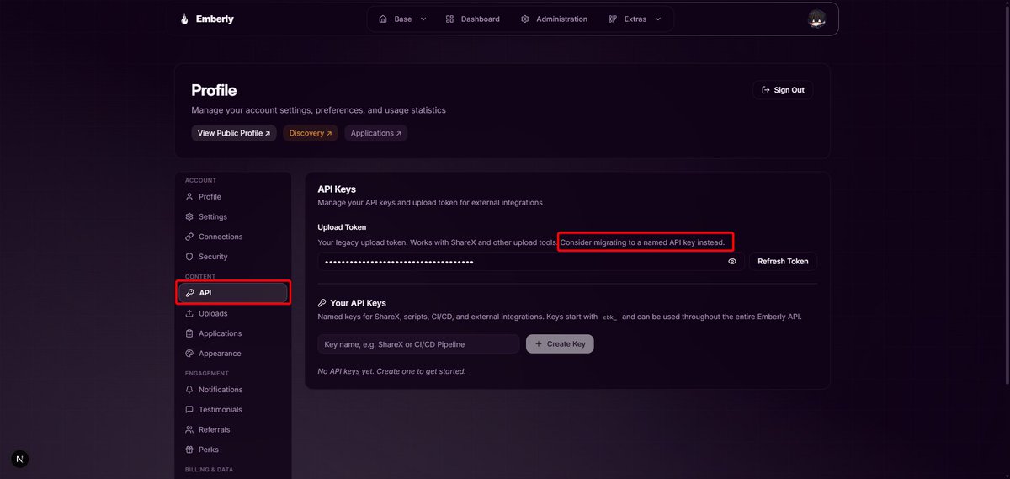Click the Extras grid icon

click(x=613, y=19)
